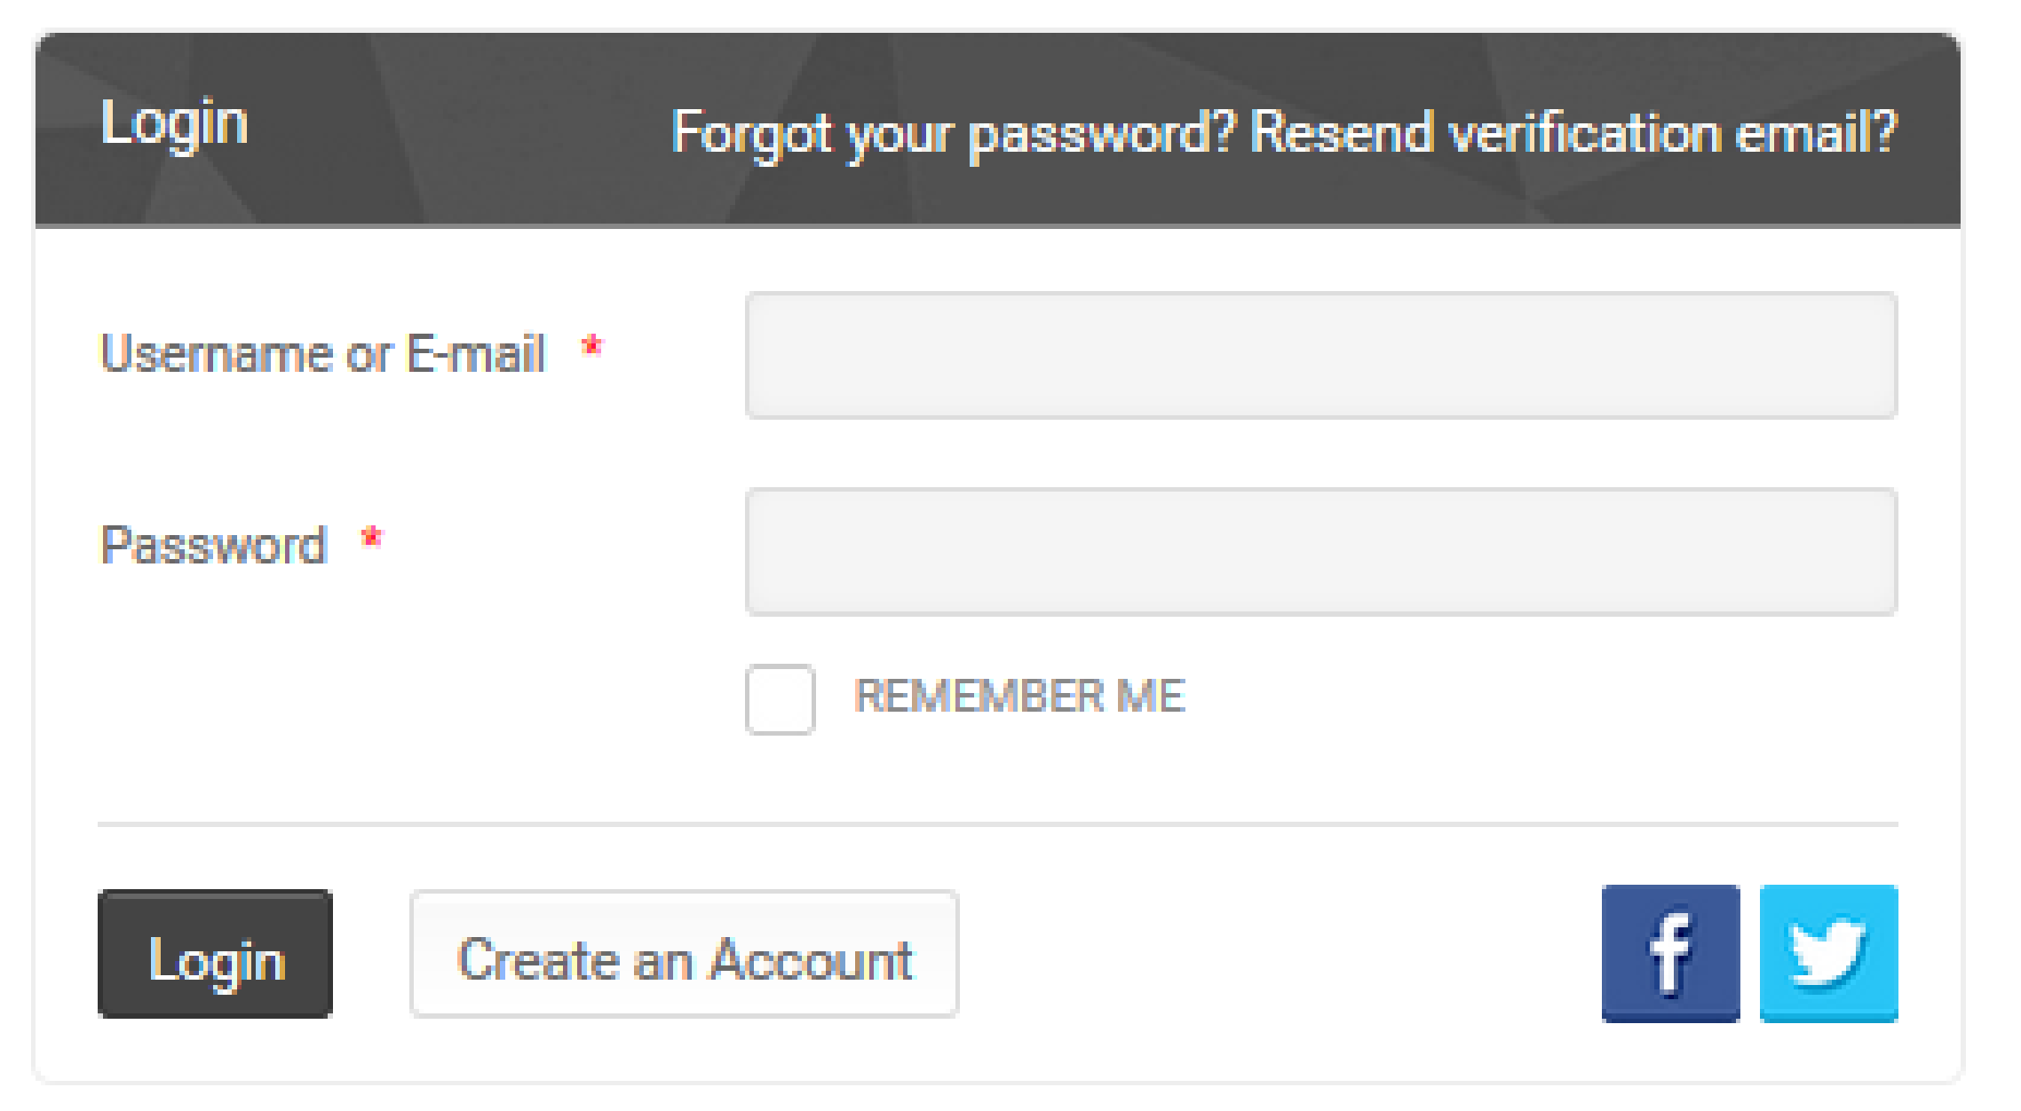Click the white f letter on the Facebook tile

tap(1670, 953)
